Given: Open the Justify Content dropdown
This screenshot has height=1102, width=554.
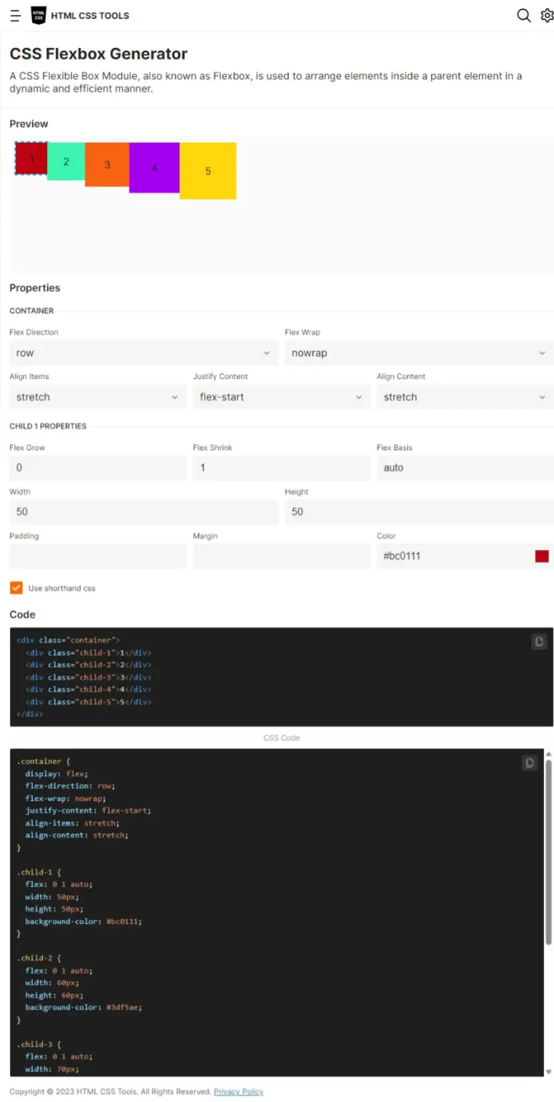Looking at the screenshot, I should [282, 397].
